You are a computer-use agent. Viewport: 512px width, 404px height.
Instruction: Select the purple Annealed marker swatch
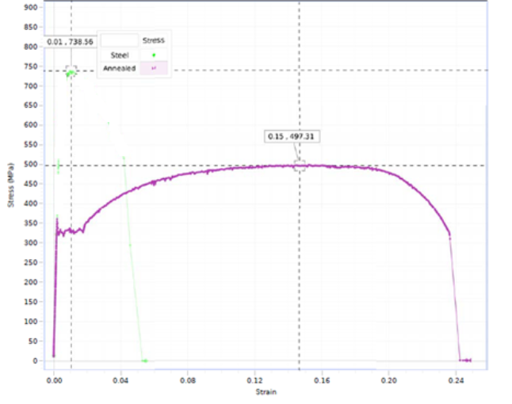coord(154,68)
